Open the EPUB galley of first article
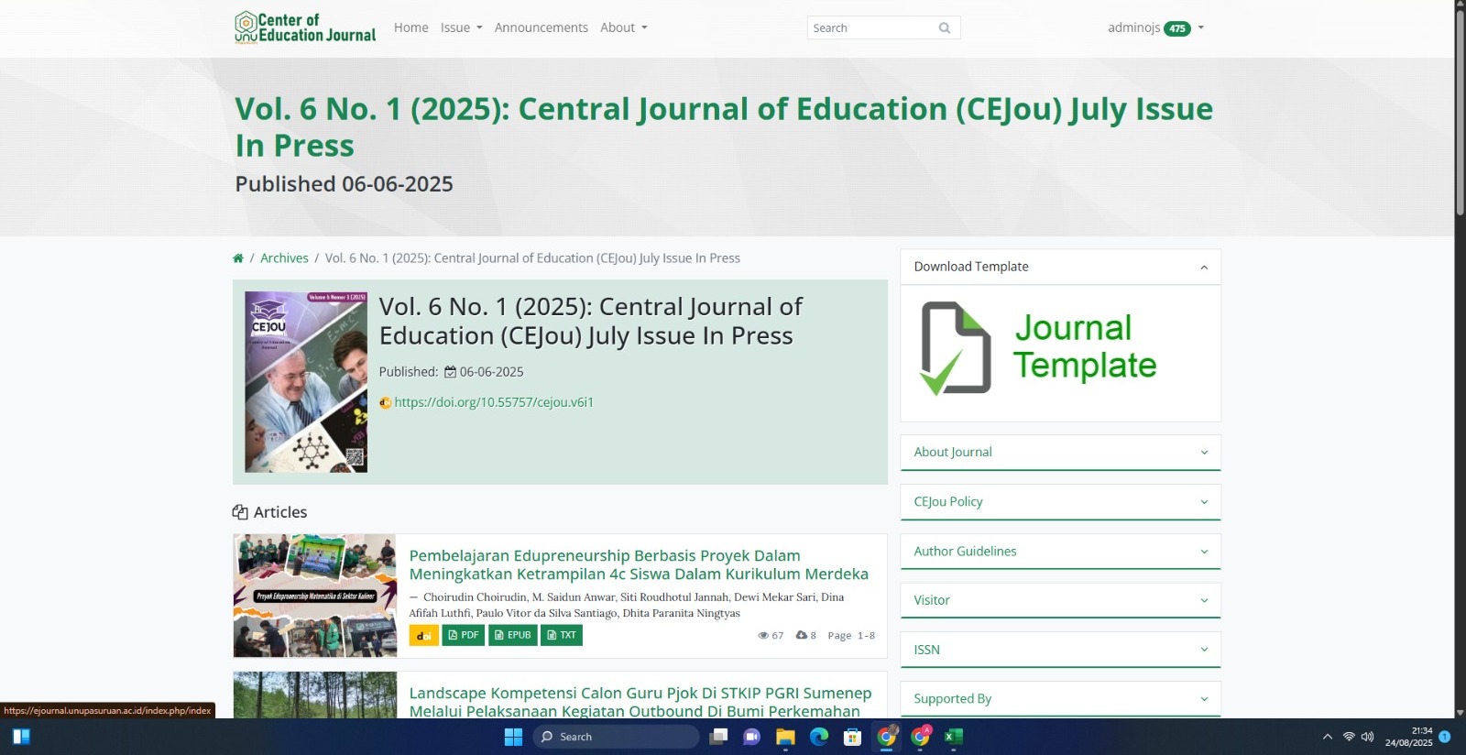 pyautogui.click(x=513, y=635)
